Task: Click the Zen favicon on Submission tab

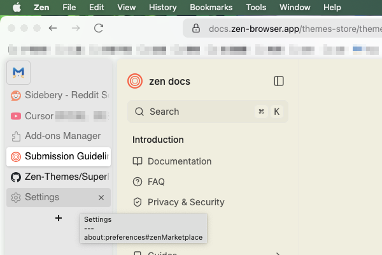Action: (x=16, y=157)
